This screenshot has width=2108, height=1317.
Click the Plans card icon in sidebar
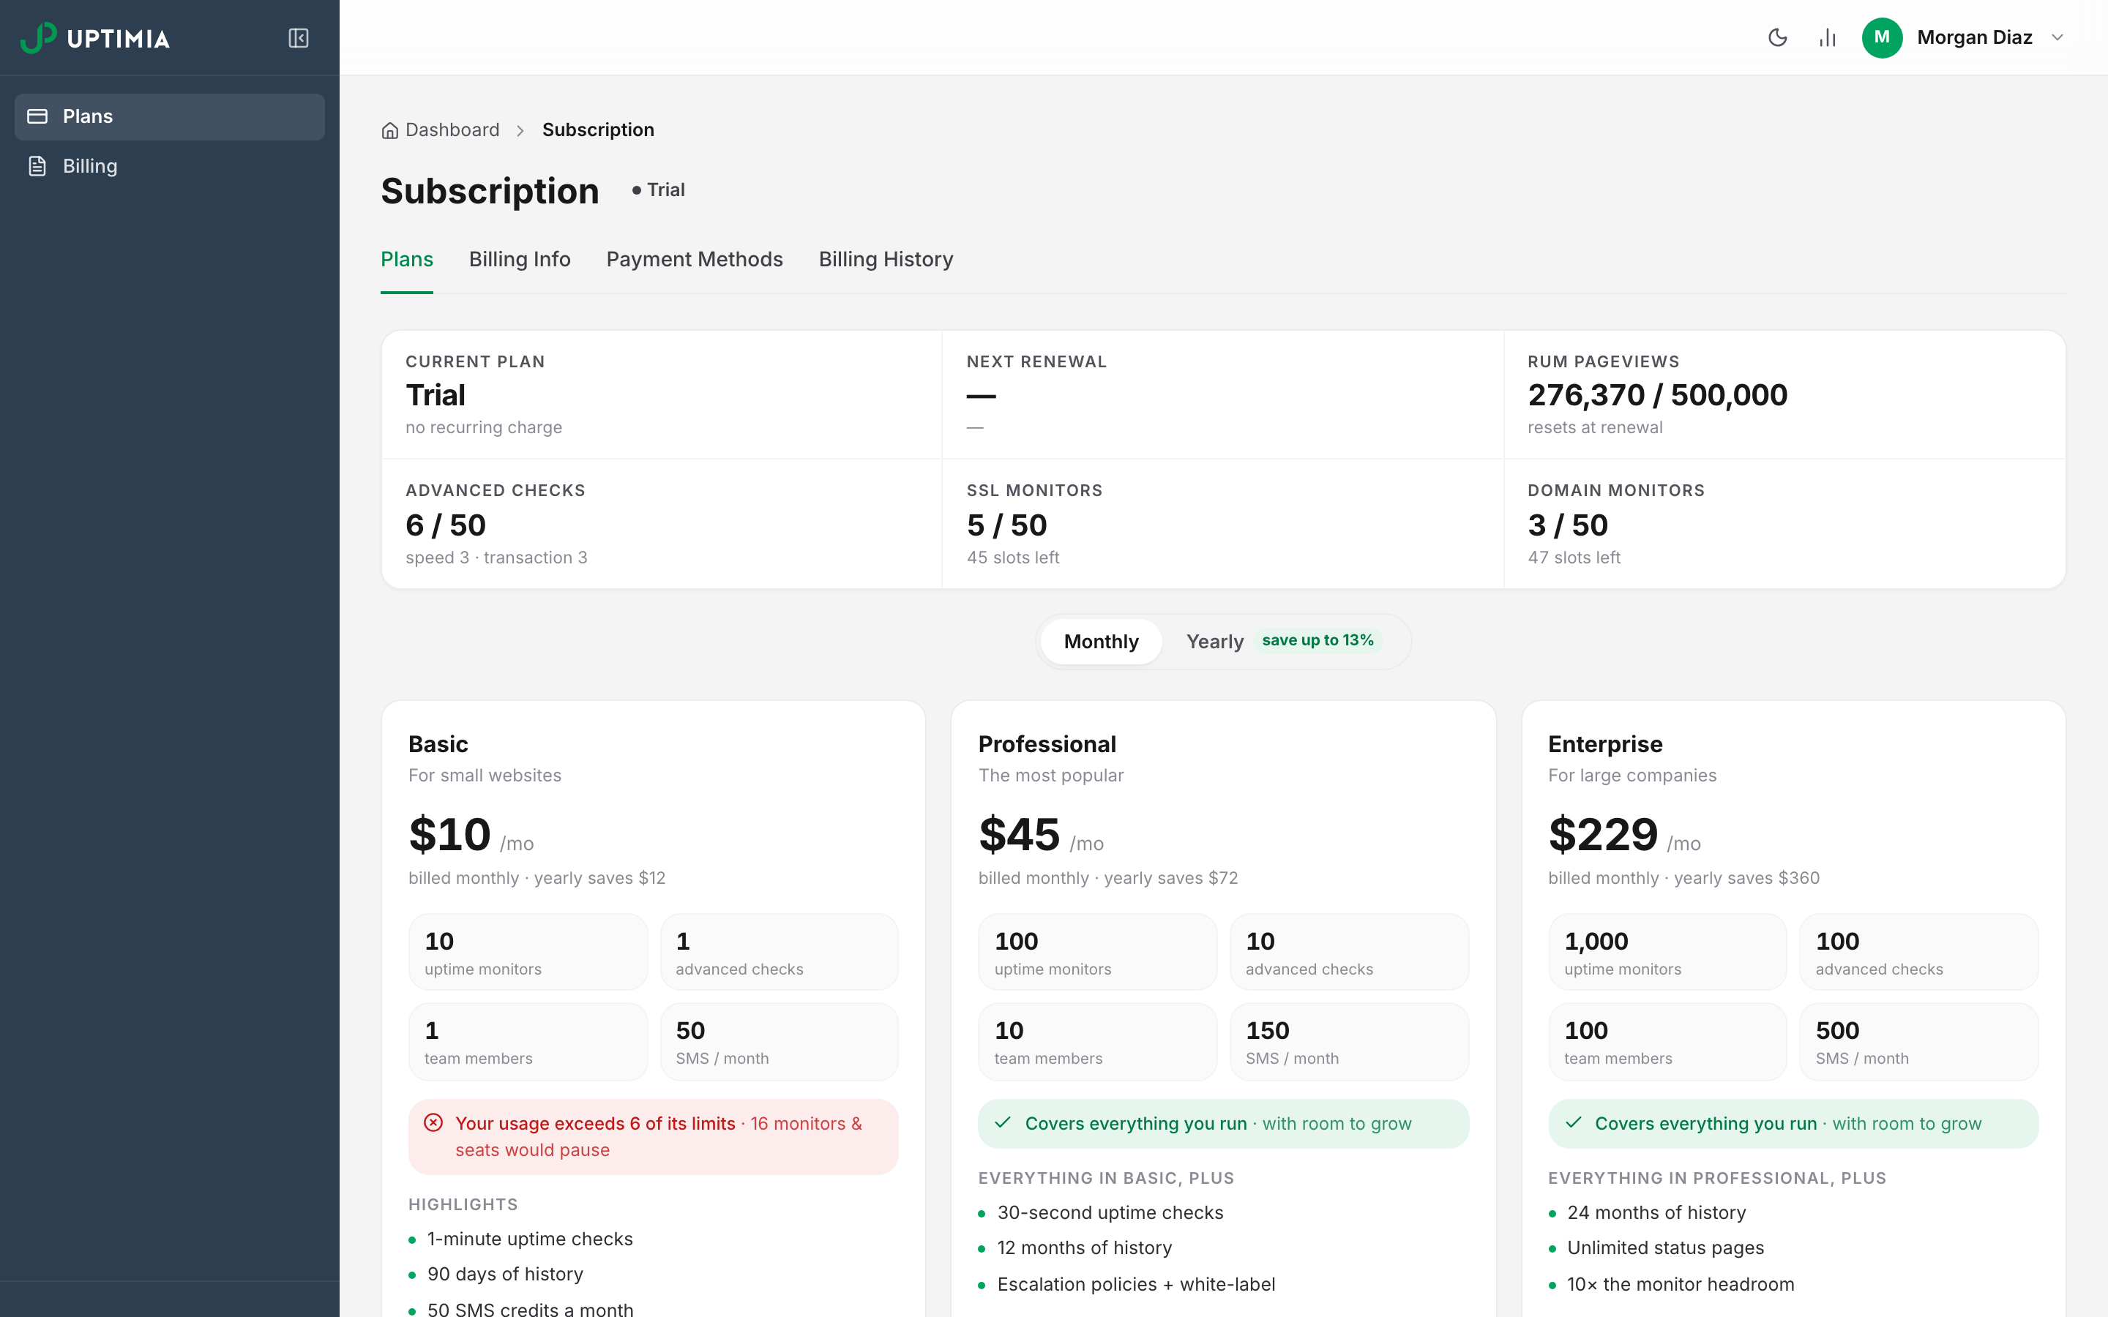coord(37,117)
